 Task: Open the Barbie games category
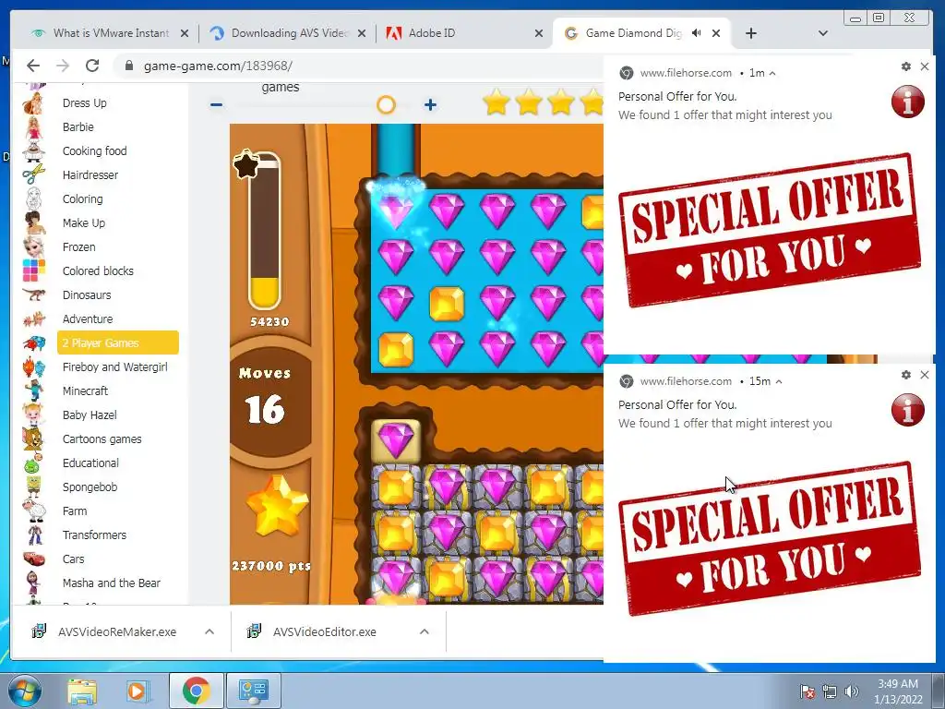78,127
